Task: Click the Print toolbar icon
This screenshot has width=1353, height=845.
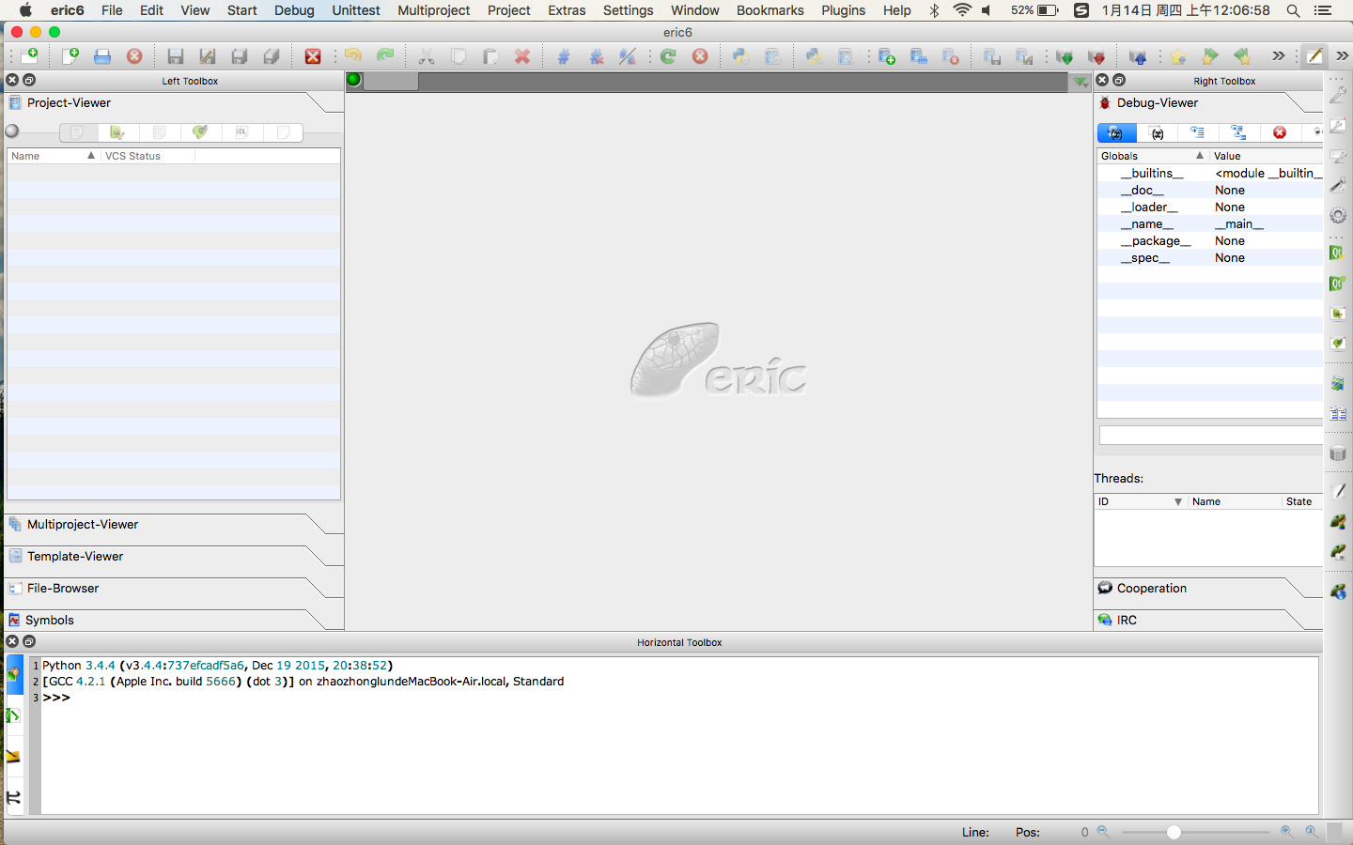Action: (x=102, y=56)
